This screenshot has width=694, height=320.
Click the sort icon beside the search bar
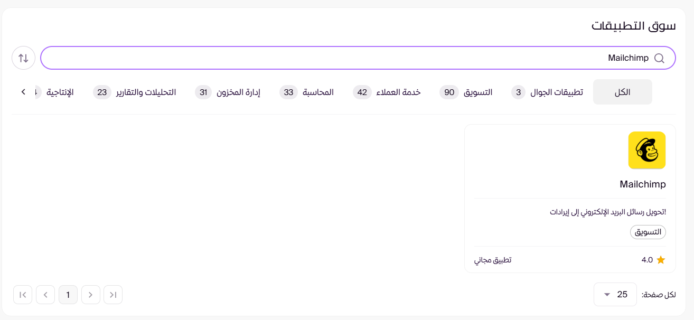coord(23,58)
